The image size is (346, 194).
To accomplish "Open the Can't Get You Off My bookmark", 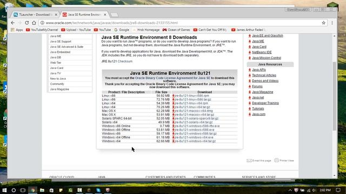I will point(210,30).
